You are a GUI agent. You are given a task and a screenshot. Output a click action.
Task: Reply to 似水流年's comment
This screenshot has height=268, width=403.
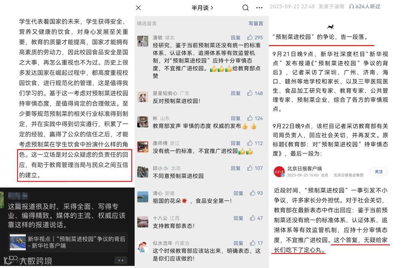point(238,243)
